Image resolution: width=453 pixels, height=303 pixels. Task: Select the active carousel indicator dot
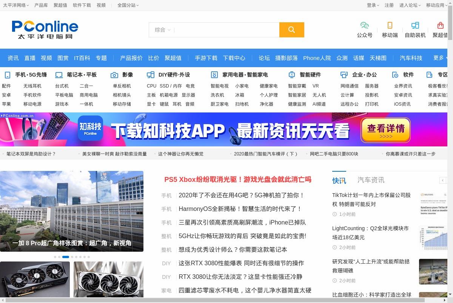click(66, 257)
